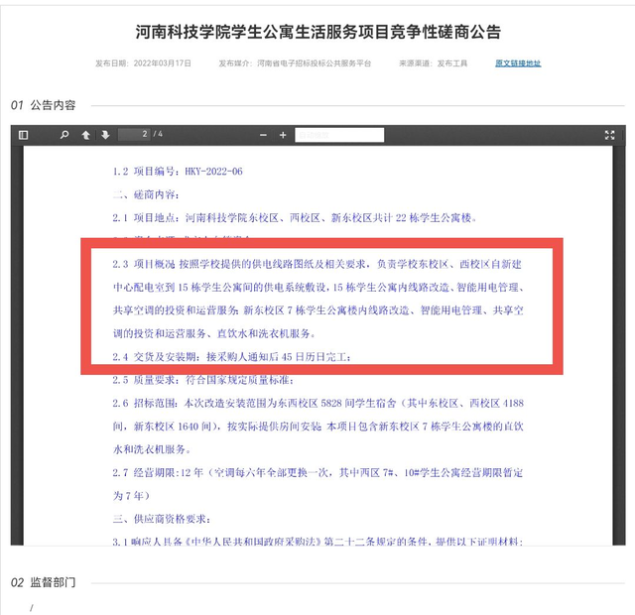Click the 二、磋商内容 heading line
This screenshot has height=615, width=635.
click(146, 194)
